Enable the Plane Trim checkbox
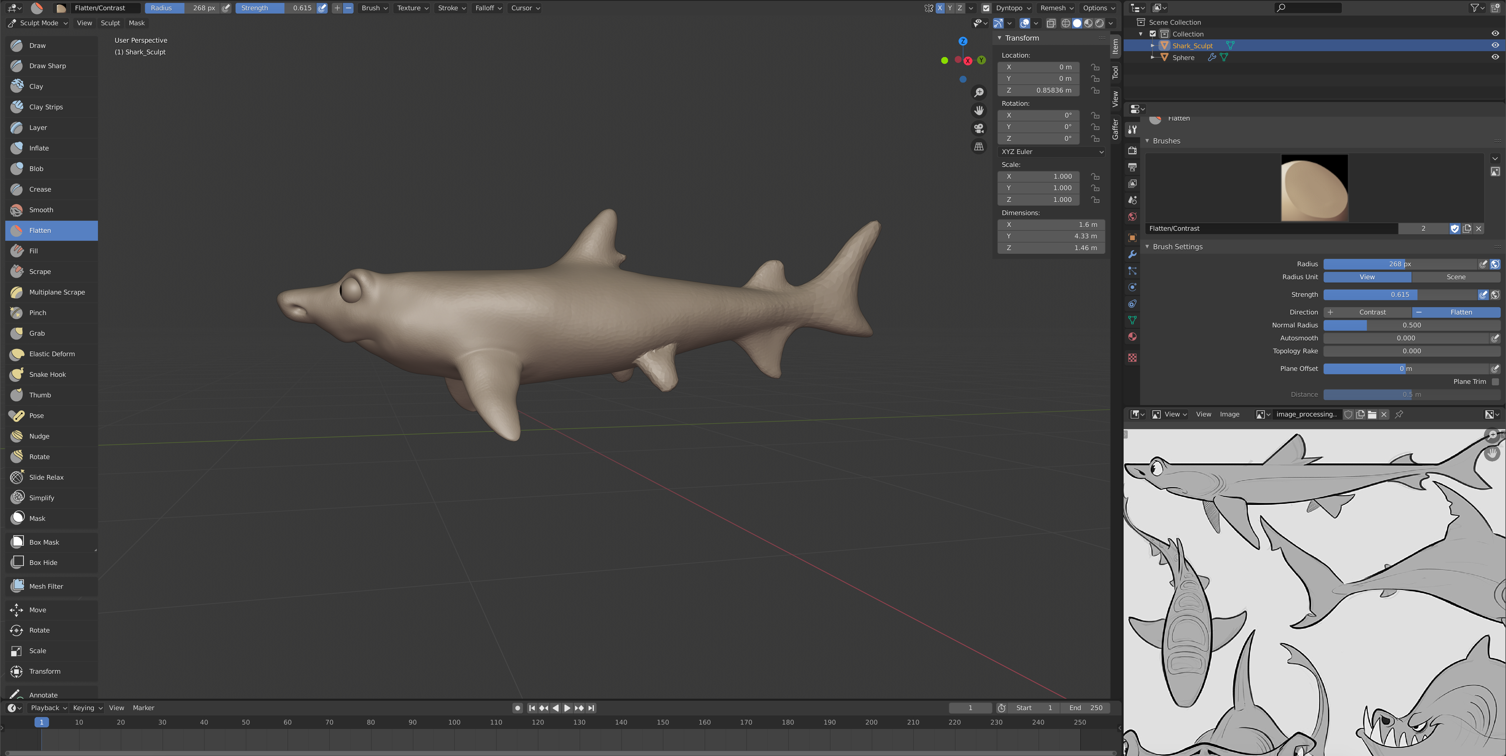The width and height of the screenshot is (1506, 756). pos(1495,382)
